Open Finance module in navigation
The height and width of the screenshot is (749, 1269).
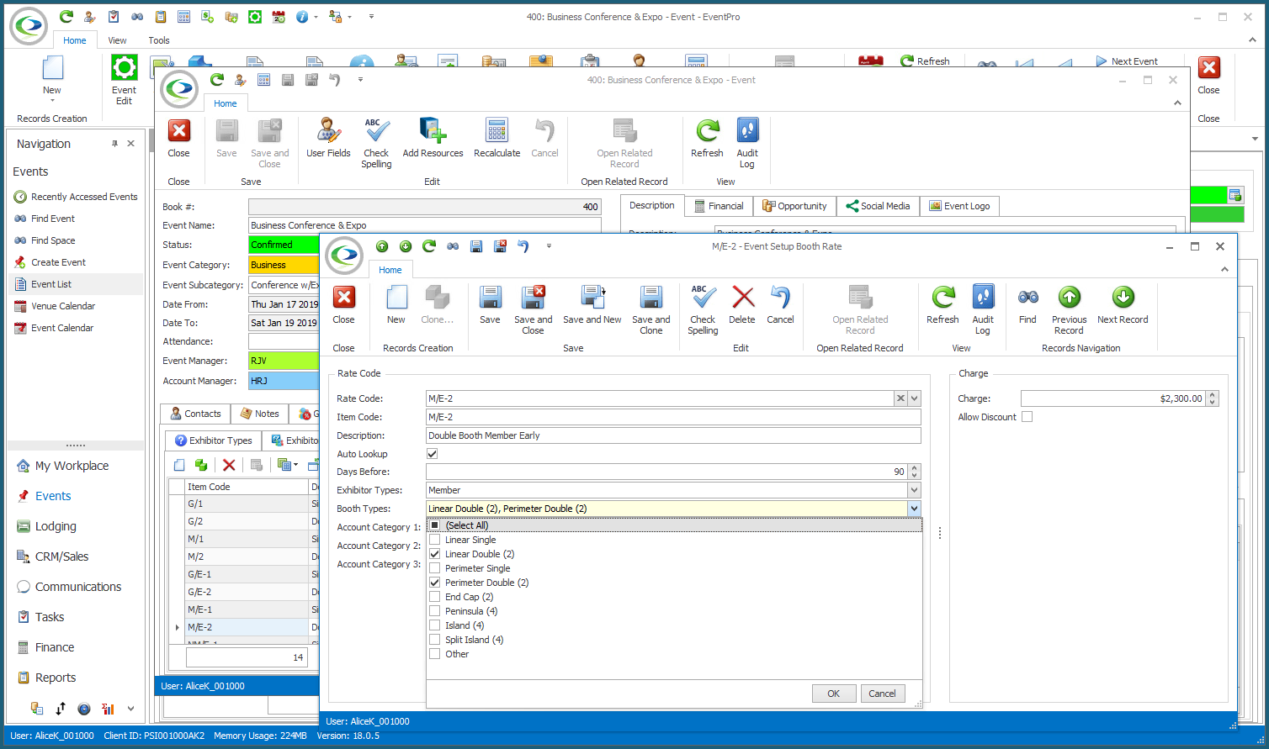pyautogui.click(x=55, y=647)
